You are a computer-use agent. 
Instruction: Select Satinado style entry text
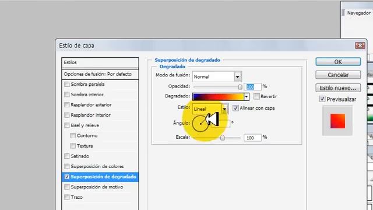80,156
